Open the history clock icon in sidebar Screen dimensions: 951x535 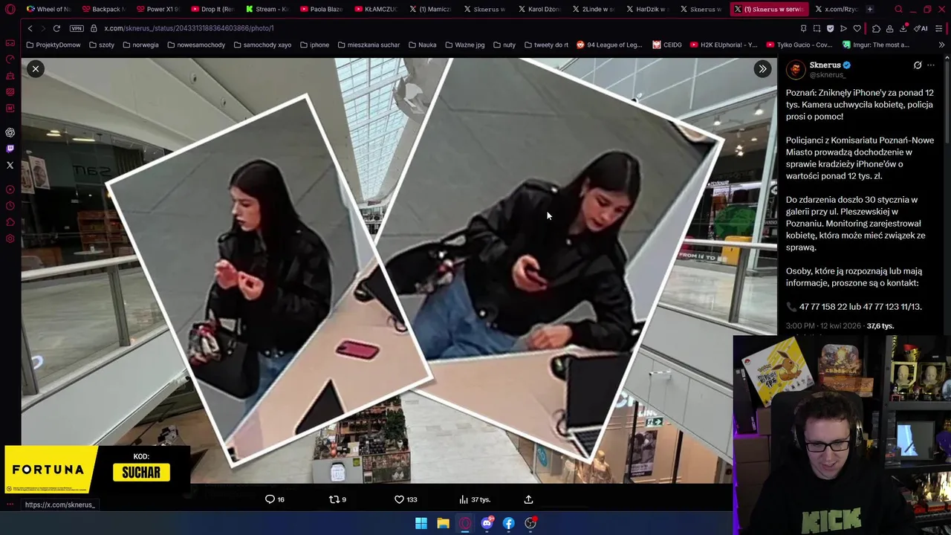10,206
